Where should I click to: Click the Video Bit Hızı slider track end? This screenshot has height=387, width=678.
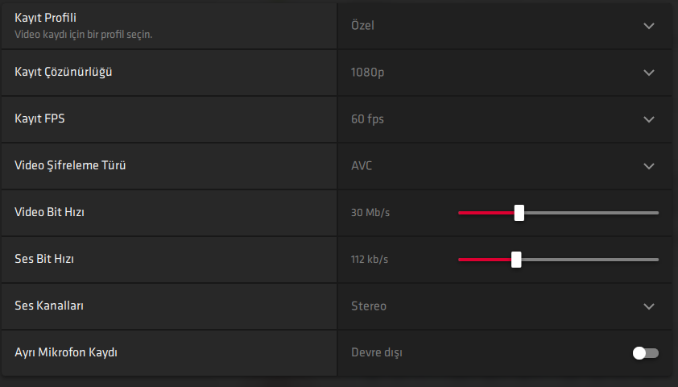(656, 213)
